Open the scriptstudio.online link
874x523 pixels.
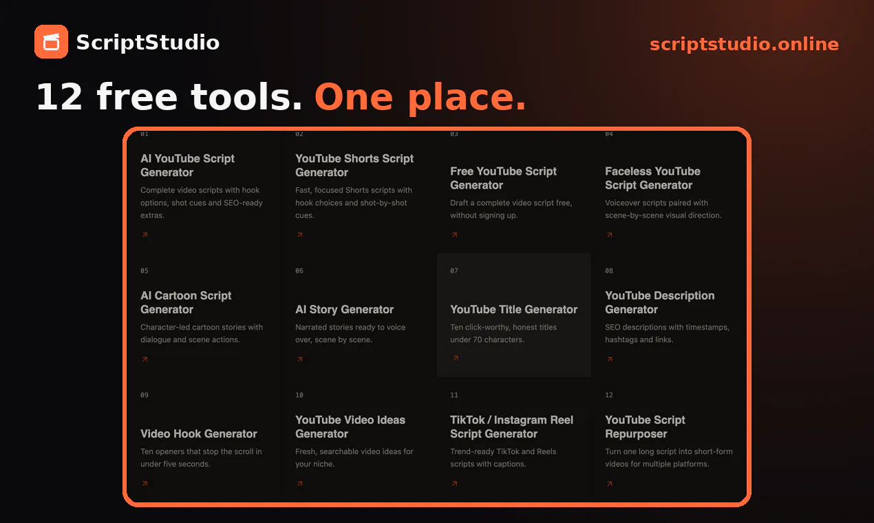(x=744, y=44)
